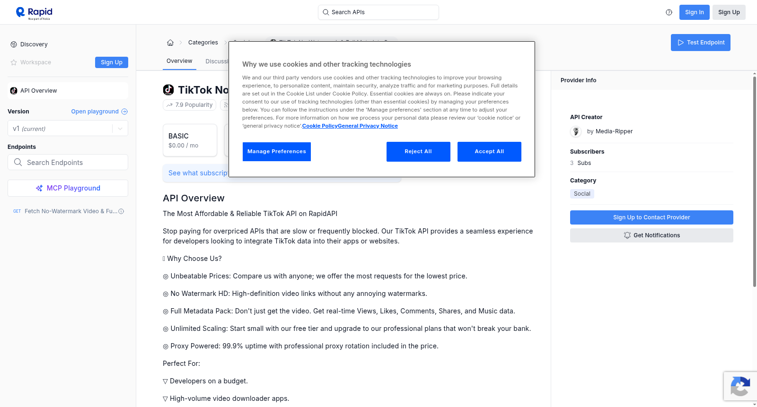The image size is (757, 407).
Task: Click the Workspace label in the sidebar
Action: (35, 62)
